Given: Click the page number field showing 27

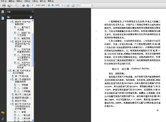Looking at the screenshot, I should click(33, 5).
